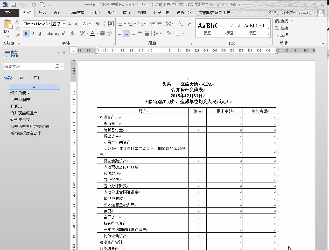Image resolution: width=329 pixels, height=250 pixels.
Task: Apply text highlight color with highlighter icon
Action: 82,33
